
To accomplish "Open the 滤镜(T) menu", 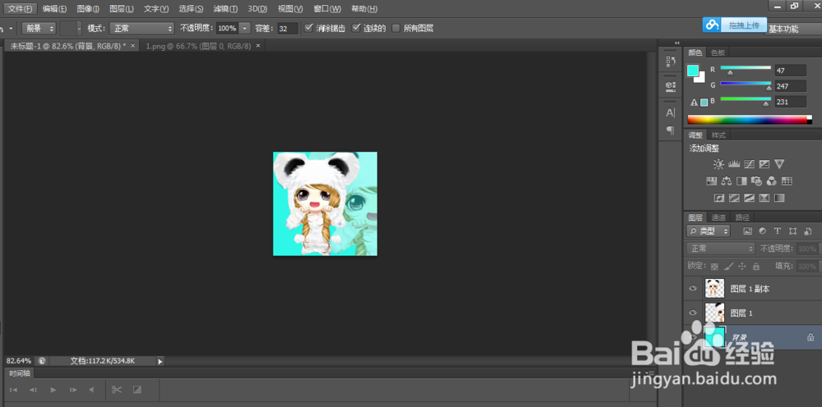I will tap(225, 9).
